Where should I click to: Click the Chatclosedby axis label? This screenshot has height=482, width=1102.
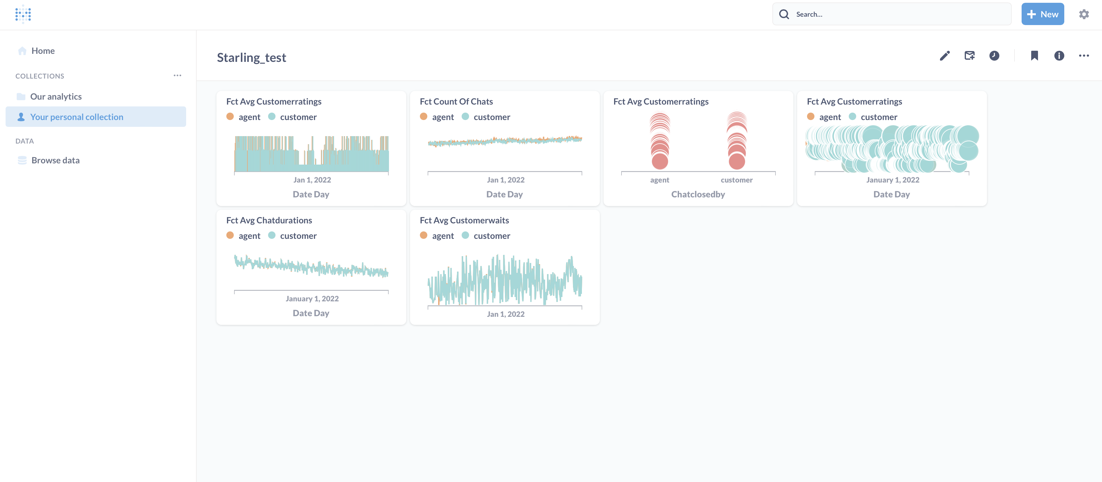click(698, 194)
